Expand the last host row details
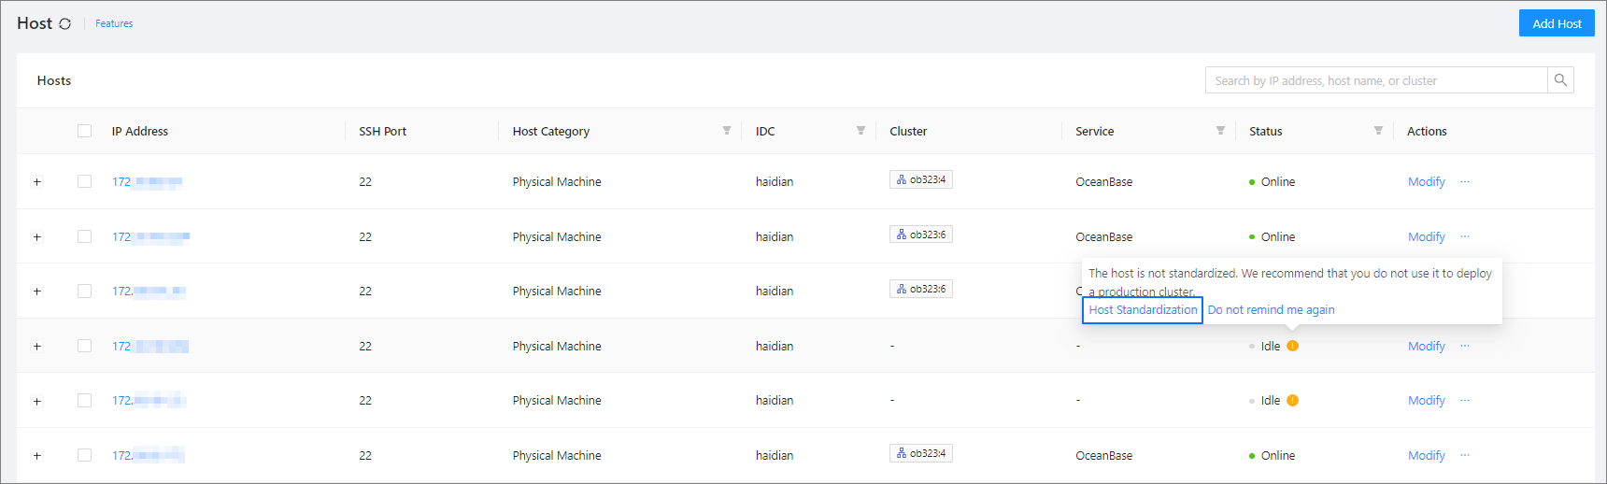The image size is (1607, 484). pos(37,456)
